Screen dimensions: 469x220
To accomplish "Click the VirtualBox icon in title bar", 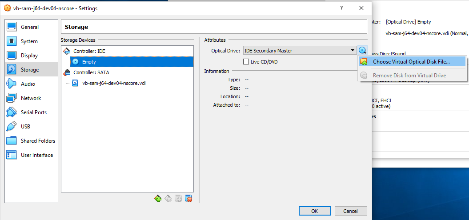I will tap(8, 8).
